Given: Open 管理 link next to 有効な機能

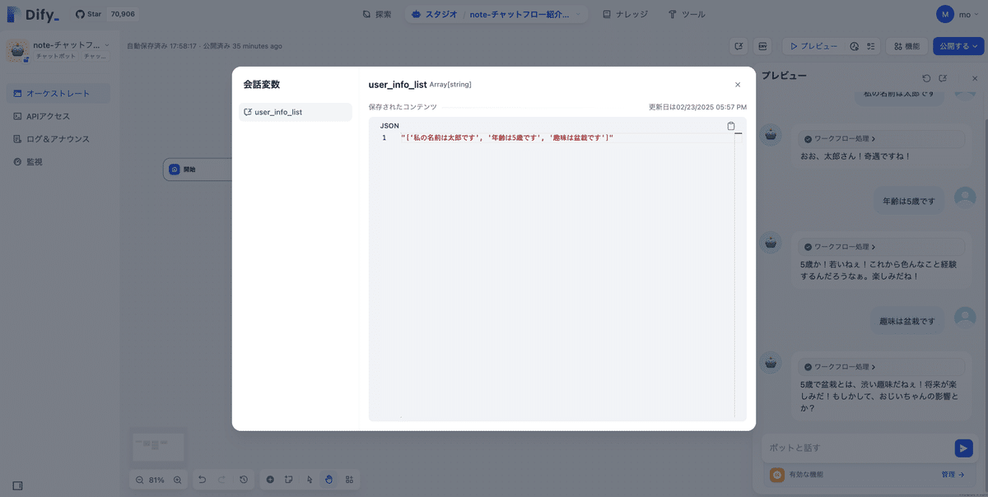Looking at the screenshot, I should pyautogui.click(x=951, y=474).
